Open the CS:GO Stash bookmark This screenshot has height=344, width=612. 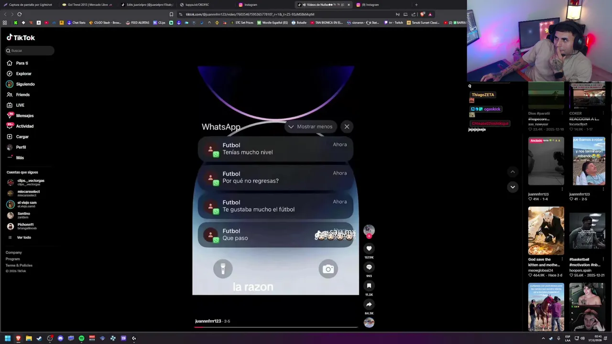tap(105, 22)
